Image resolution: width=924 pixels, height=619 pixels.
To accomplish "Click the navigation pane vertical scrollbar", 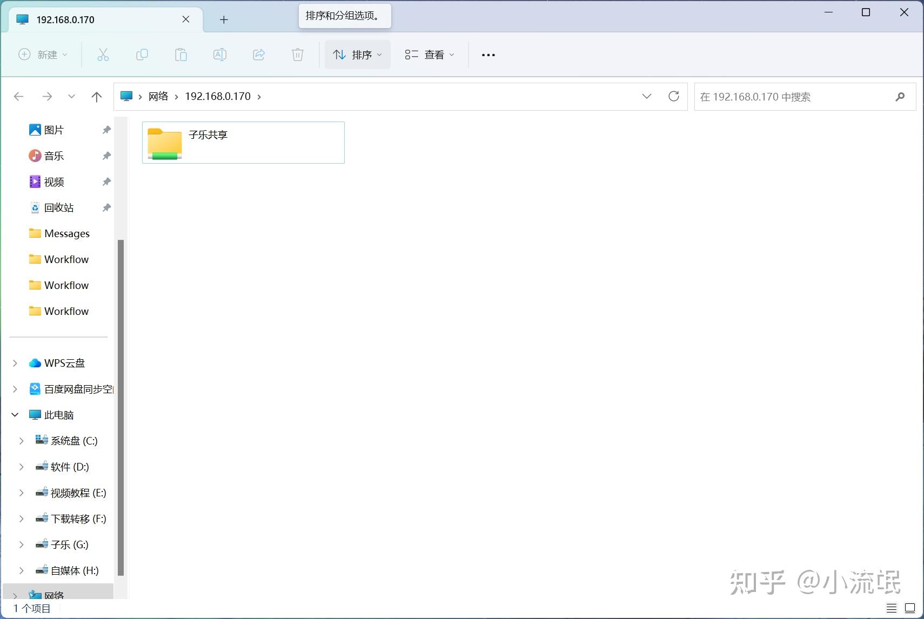I will [120, 408].
